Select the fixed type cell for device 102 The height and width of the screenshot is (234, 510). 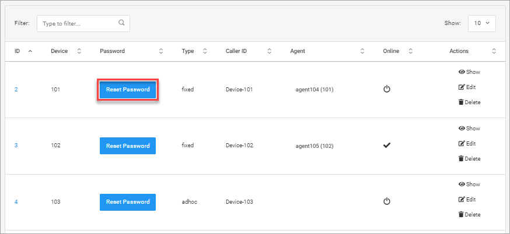pos(188,146)
